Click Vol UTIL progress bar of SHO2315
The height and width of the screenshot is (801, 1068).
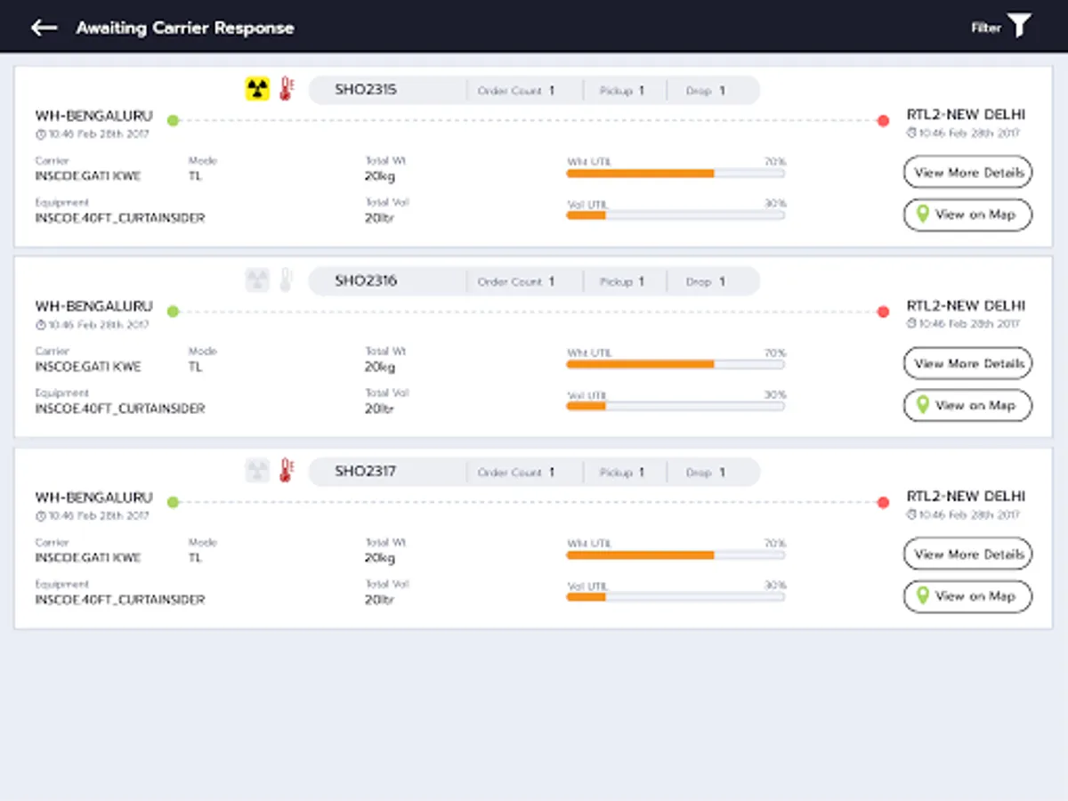click(x=676, y=215)
